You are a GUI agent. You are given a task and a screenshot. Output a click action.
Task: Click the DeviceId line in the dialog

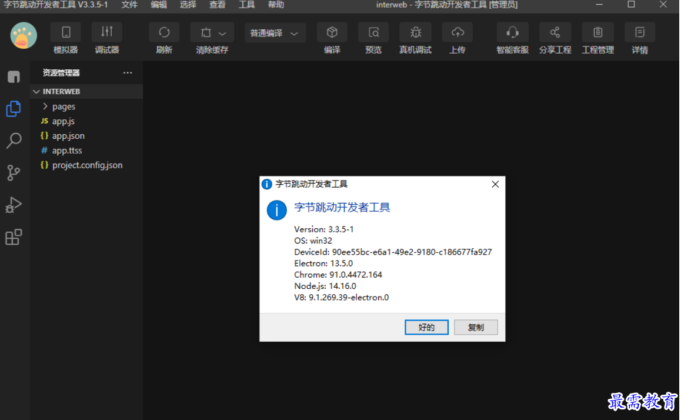click(393, 252)
